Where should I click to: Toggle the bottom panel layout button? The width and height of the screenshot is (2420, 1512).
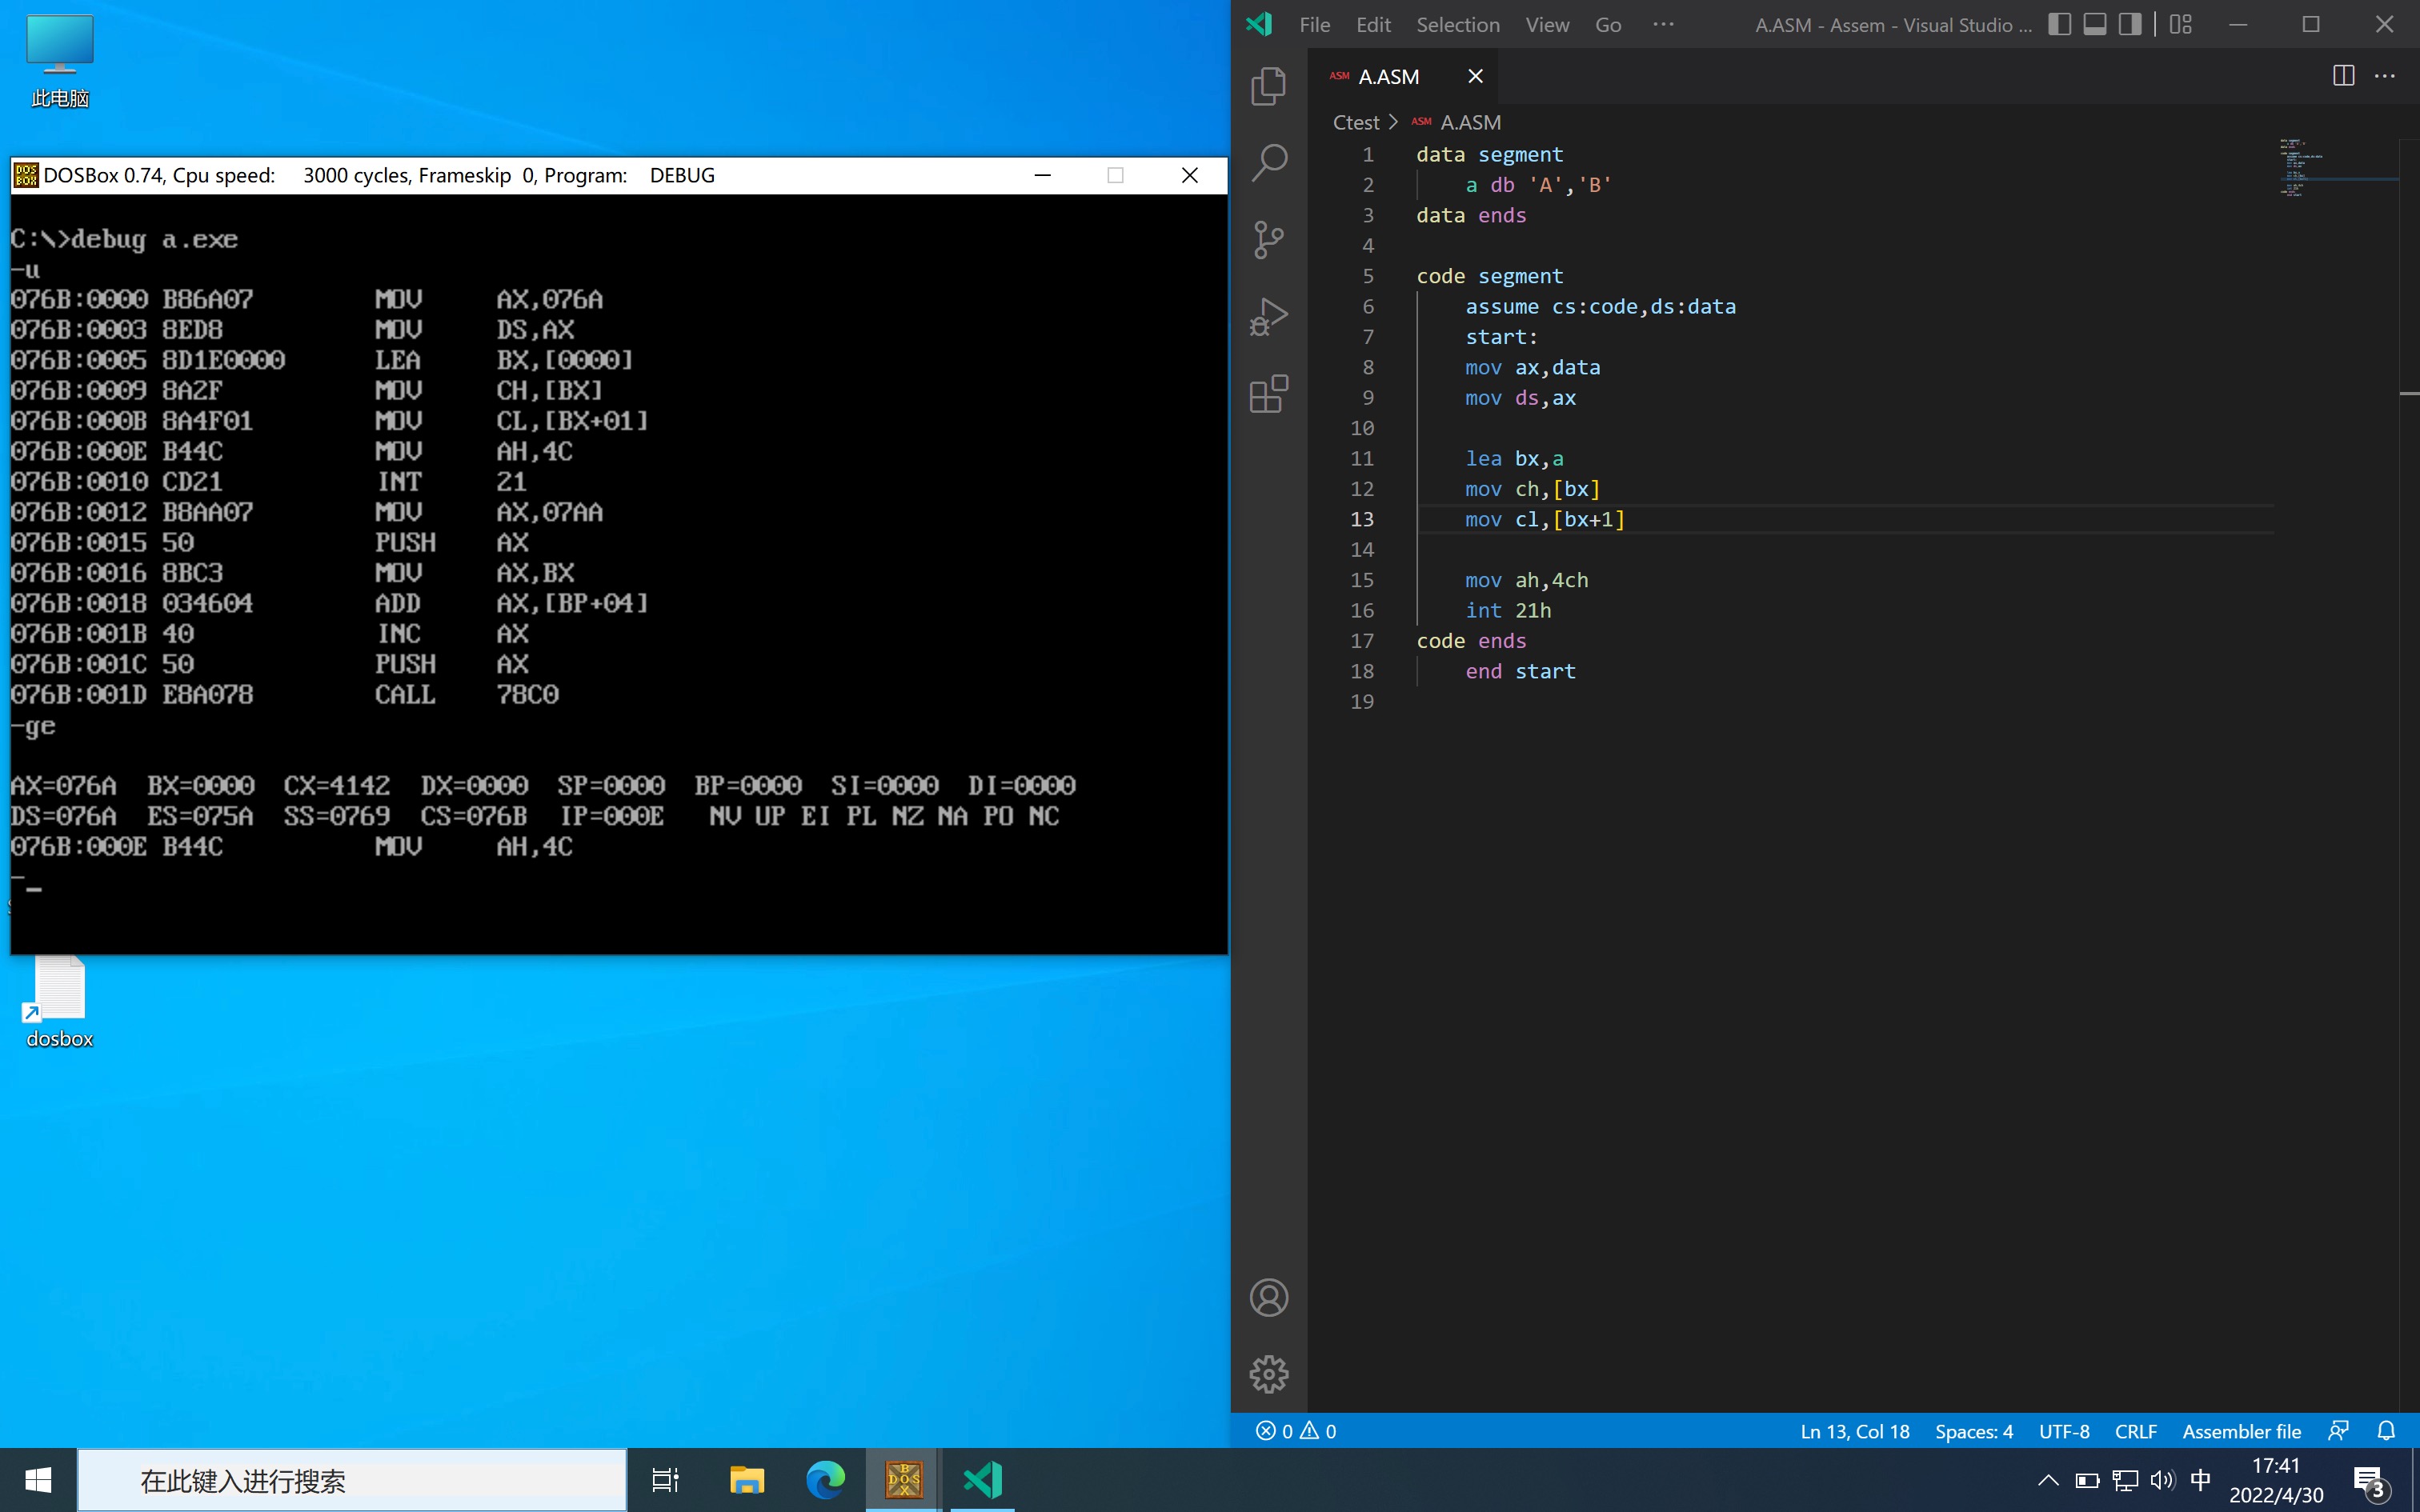2094,25
